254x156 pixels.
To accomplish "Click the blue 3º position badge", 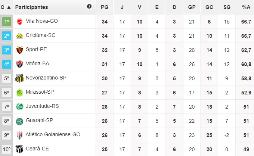I will (7, 50).
